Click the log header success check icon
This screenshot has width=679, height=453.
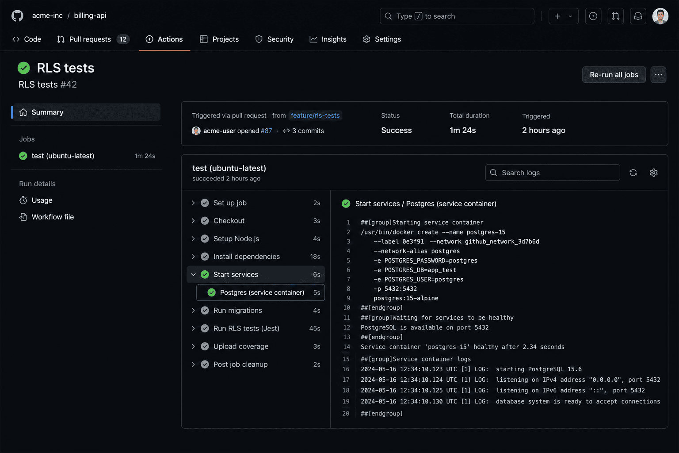[346, 203]
